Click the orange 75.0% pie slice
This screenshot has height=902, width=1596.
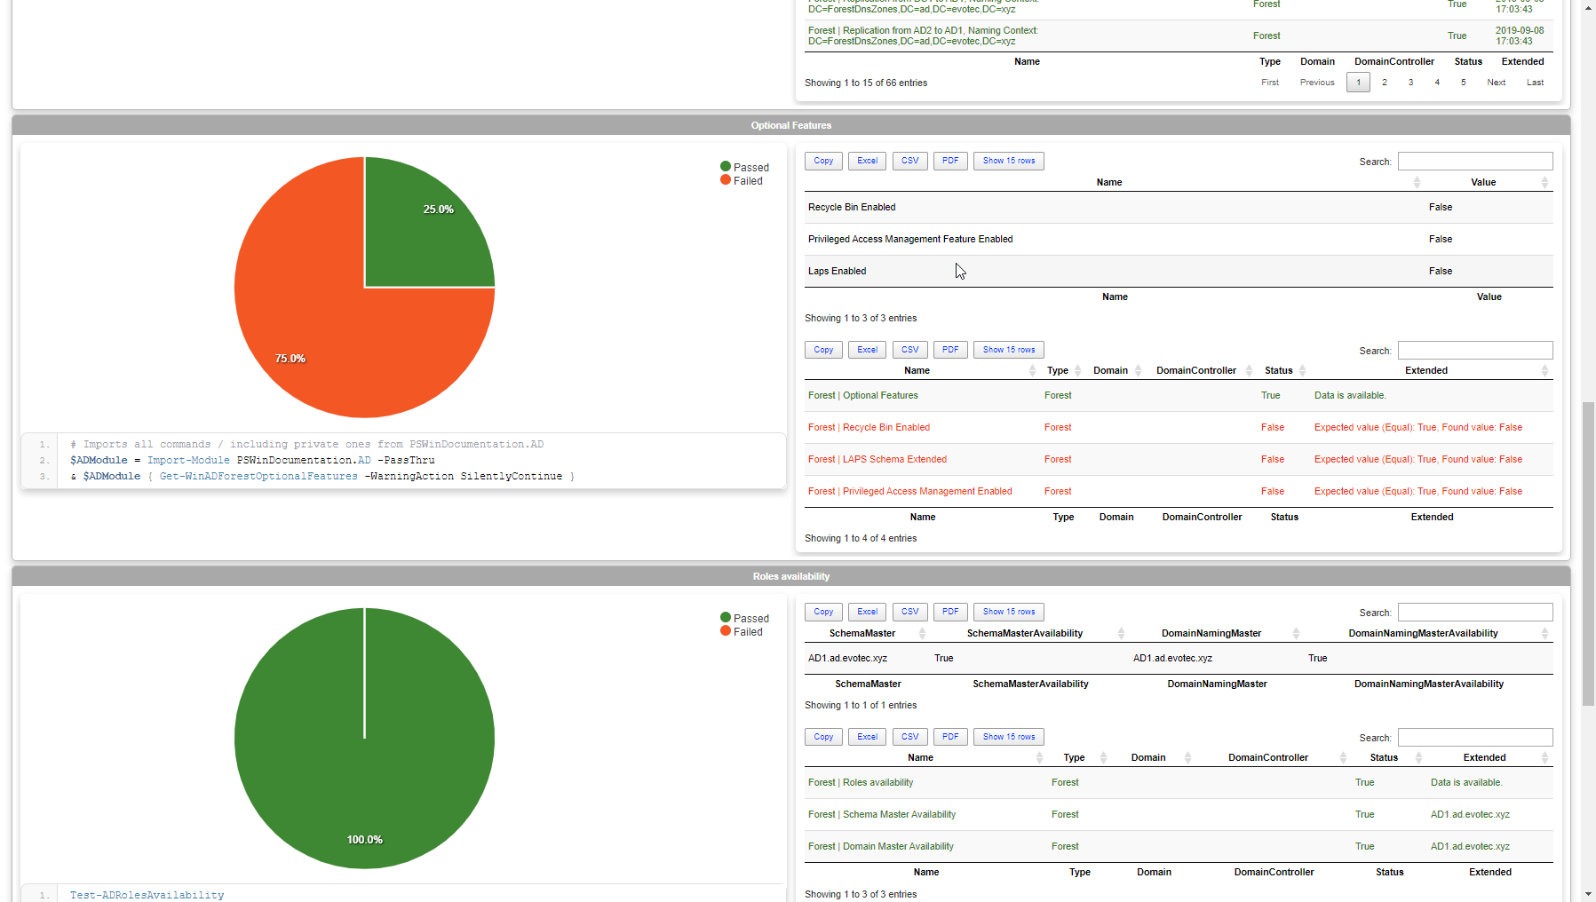pyautogui.click(x=320, y=337)
